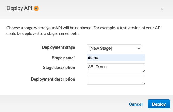Screen dimensions: 173x112
Task: Click the [New Stage] text in the selector
Action: [101, 48]
